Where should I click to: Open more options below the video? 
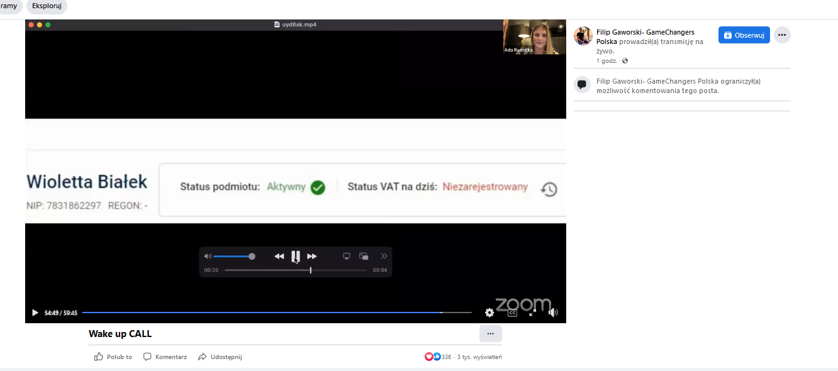click(x=490, y=334)
